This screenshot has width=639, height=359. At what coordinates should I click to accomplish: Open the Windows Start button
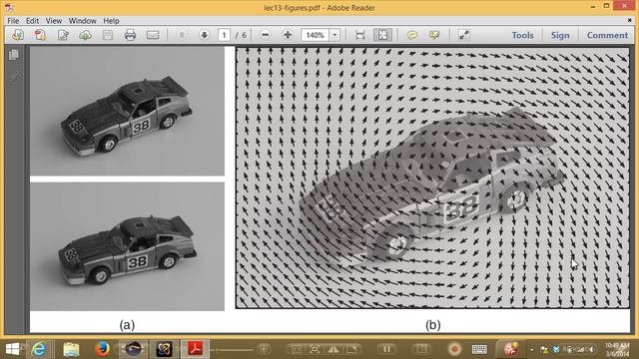tap(12, 349)
